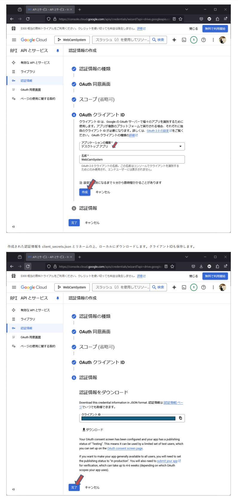Click masked クライアント ID field

tap(128, 418)
